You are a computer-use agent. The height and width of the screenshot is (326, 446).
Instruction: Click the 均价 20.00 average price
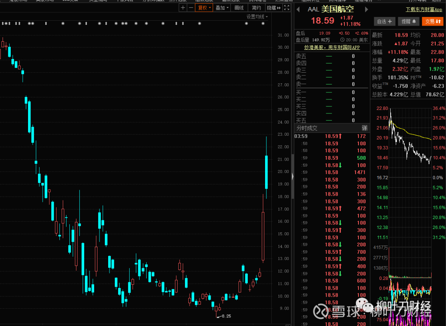tap(437, 35)
